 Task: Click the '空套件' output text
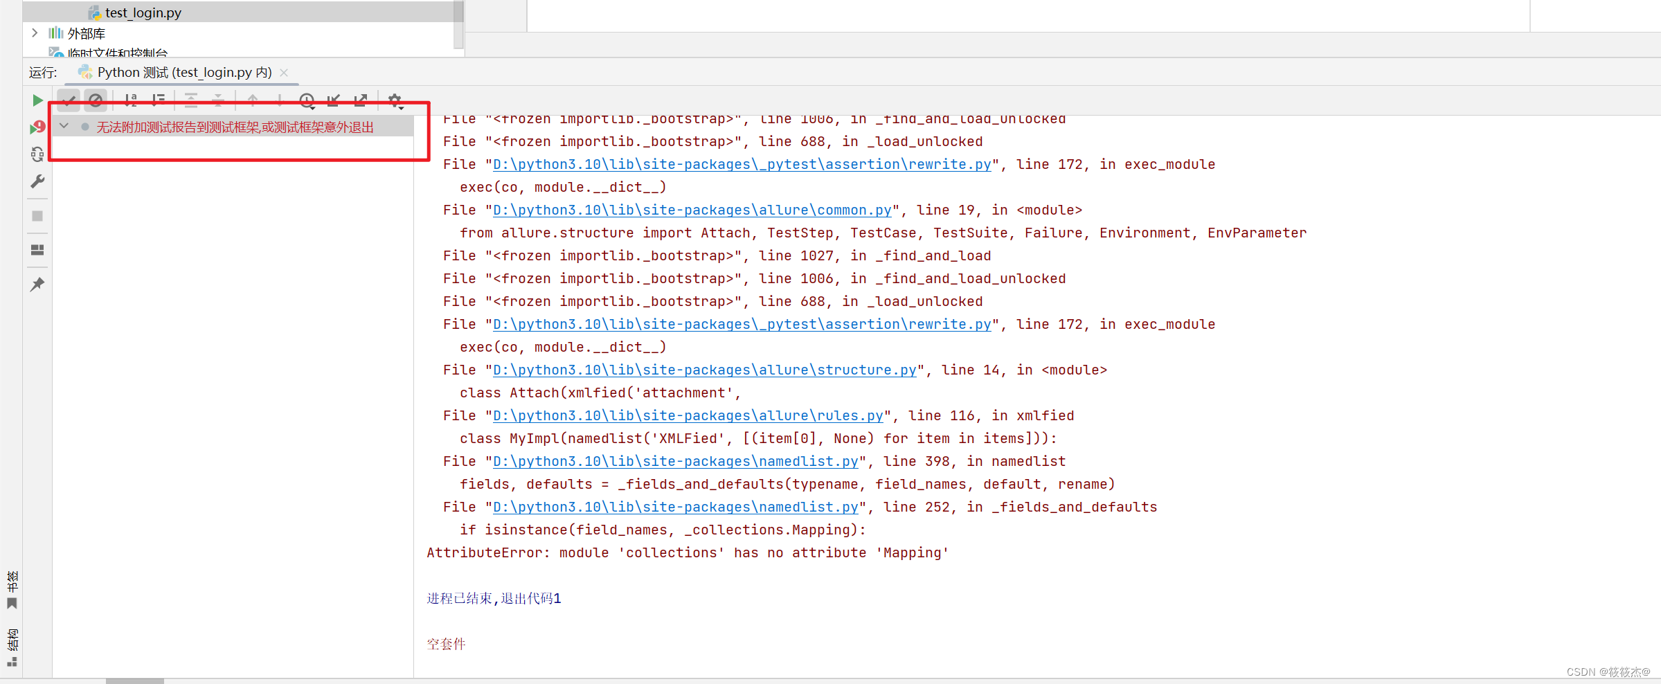(x=446, y=644)
